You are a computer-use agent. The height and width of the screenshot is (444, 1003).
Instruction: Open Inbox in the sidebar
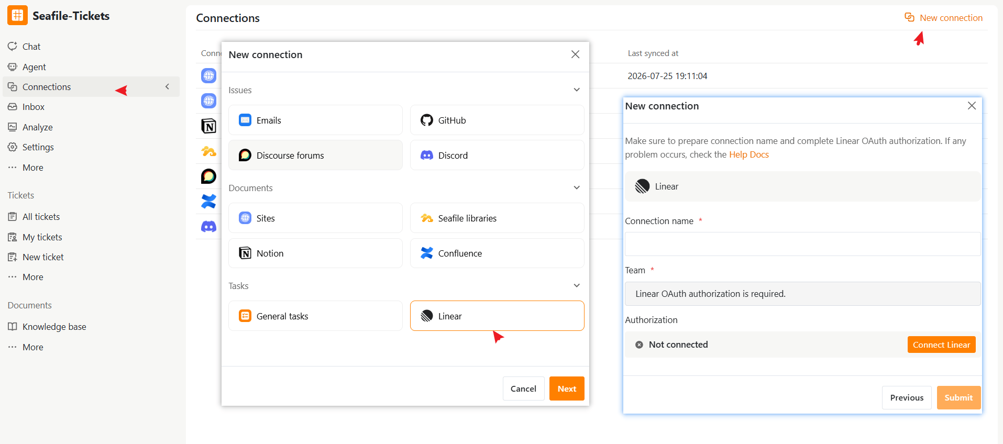tap(34, 107)
